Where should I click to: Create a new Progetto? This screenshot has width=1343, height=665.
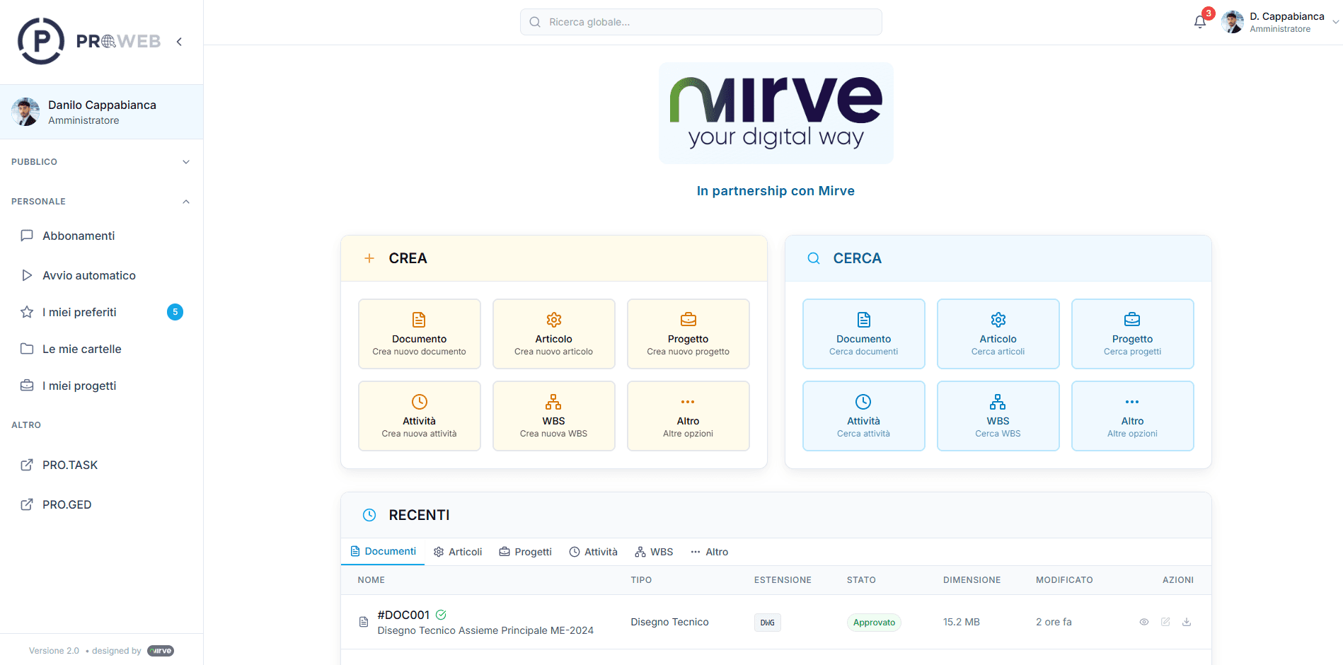pos(688,334)
